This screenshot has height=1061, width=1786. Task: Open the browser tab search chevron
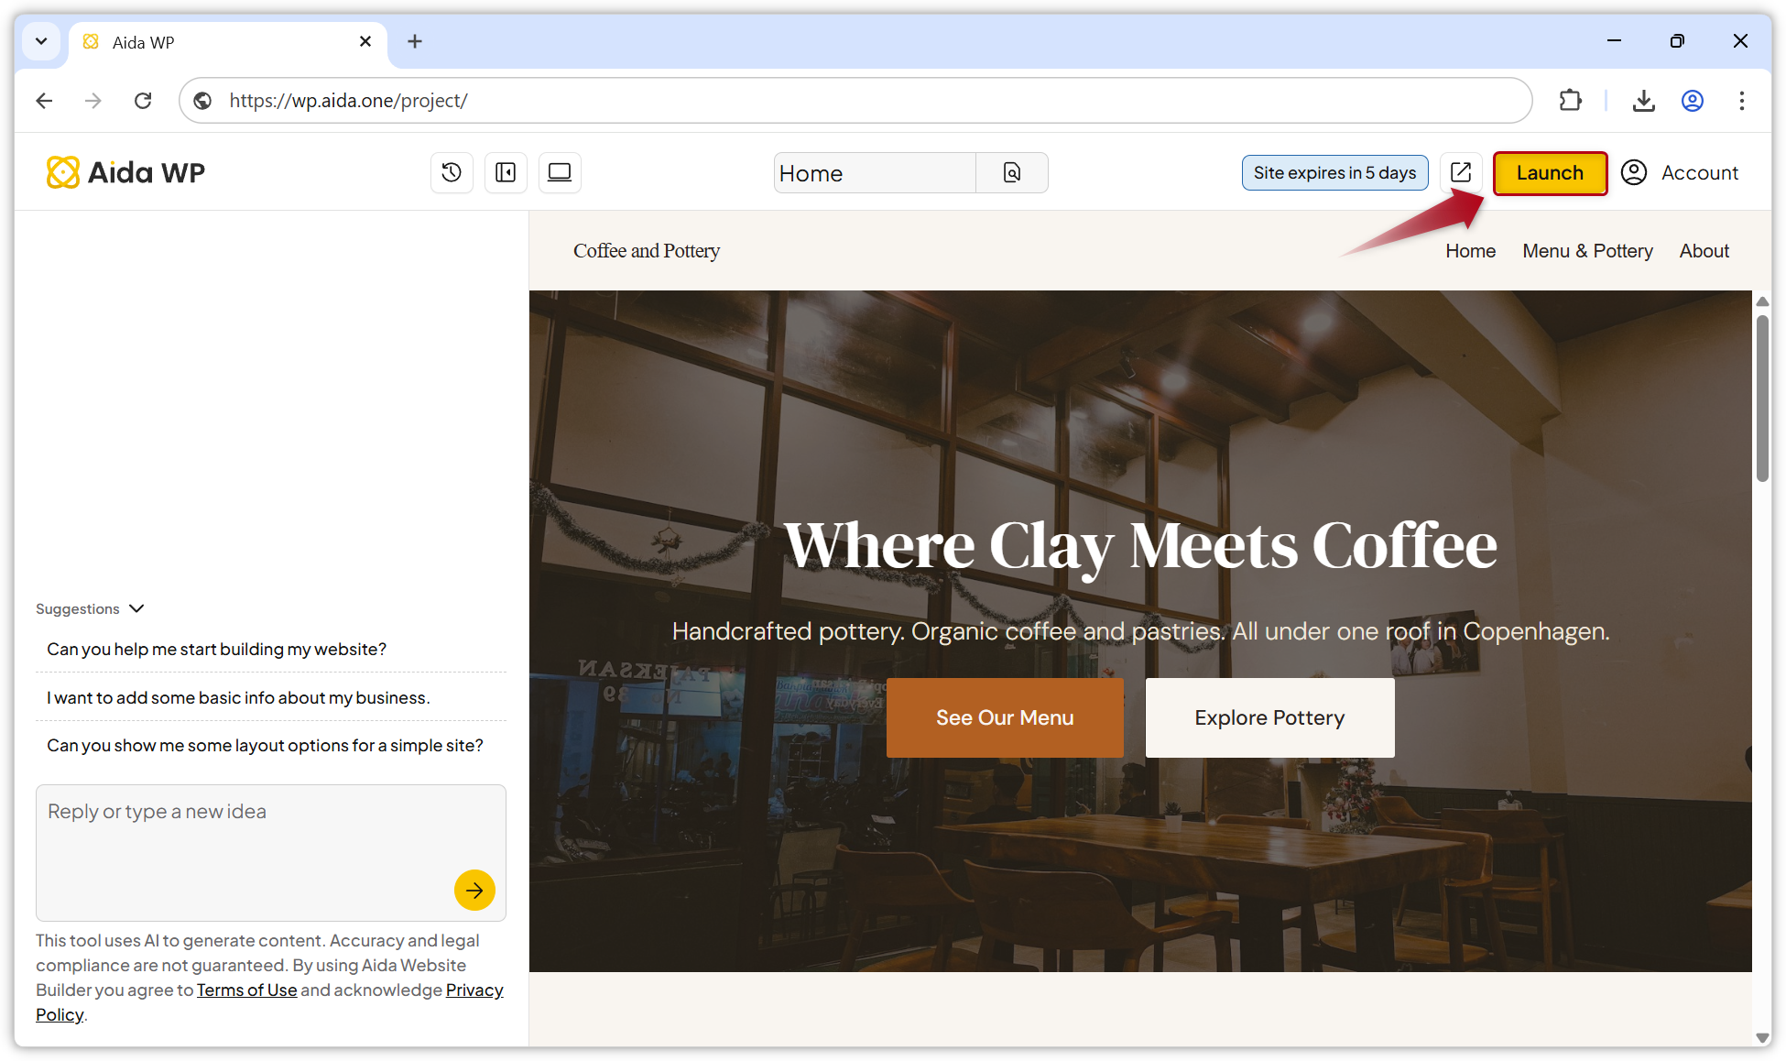[x=41, y=41]
